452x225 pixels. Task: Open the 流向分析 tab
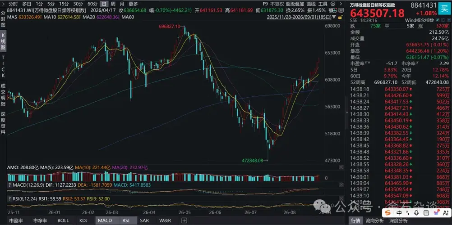click(x=374, y=220)
